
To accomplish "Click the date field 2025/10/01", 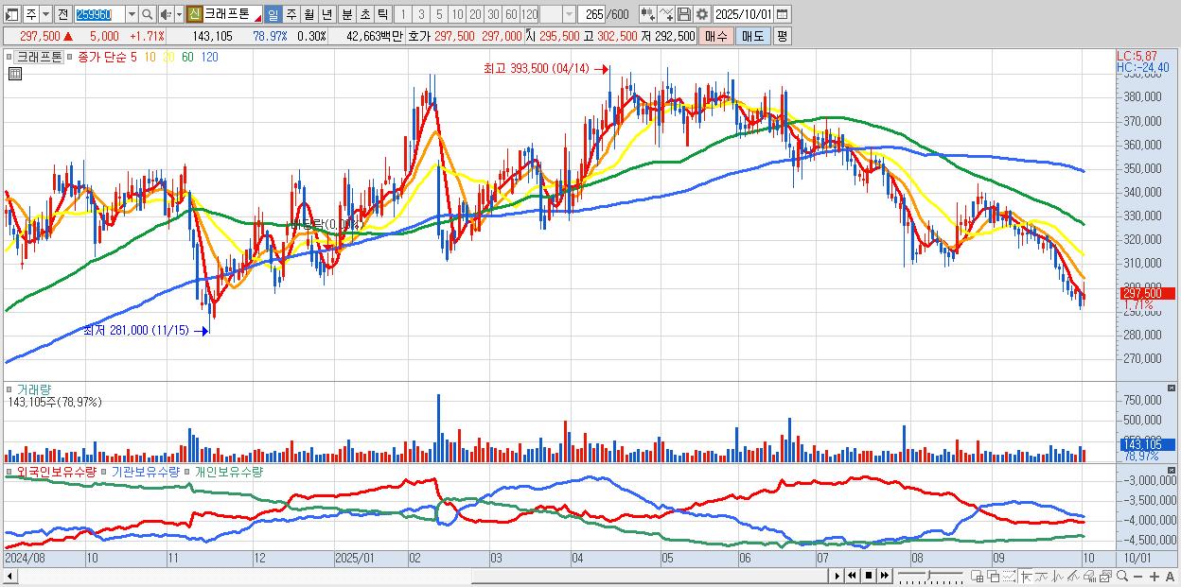I will tap(744, 14).
